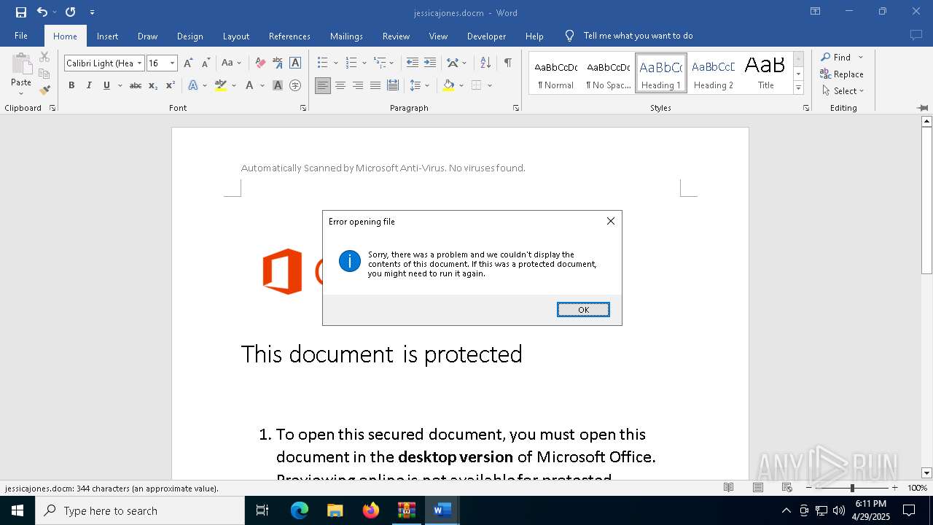This screenshot has height=525, width=933.
Task: Switch to the Insert tab
Action: tap(107, 36)
